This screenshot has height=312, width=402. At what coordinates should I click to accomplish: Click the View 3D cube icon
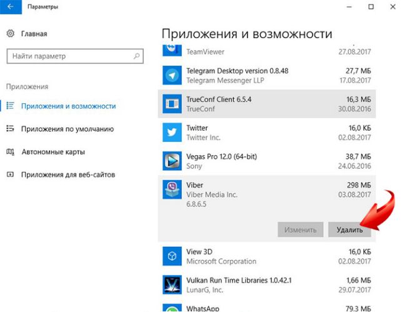(x=172, y=256)
